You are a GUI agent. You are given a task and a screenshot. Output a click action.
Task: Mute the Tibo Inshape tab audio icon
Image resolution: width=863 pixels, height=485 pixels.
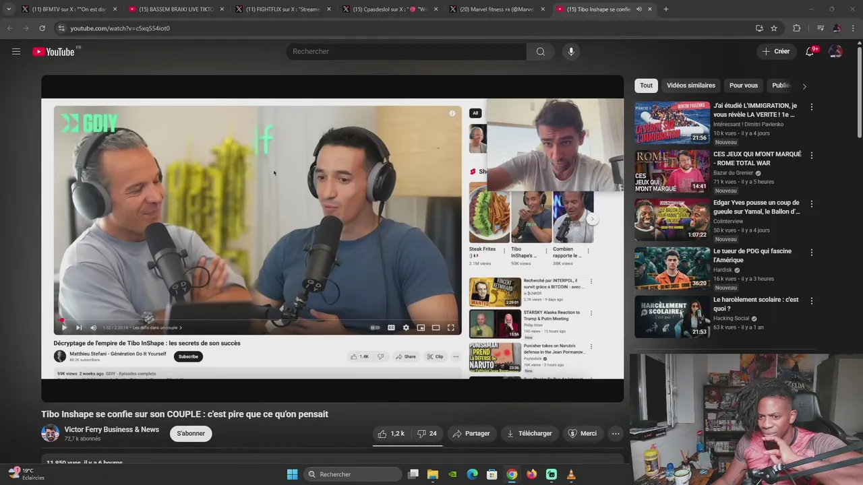pyautogui.click(x=638, y=9)
